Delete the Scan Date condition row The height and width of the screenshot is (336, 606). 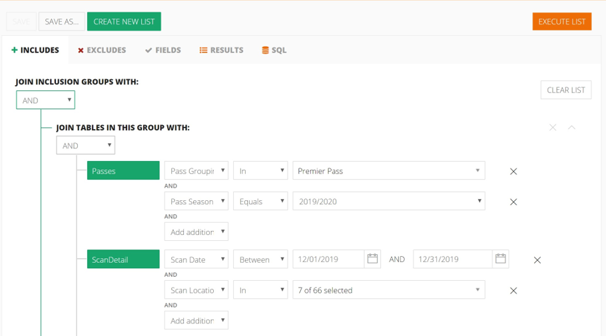(x=537, y=260)
